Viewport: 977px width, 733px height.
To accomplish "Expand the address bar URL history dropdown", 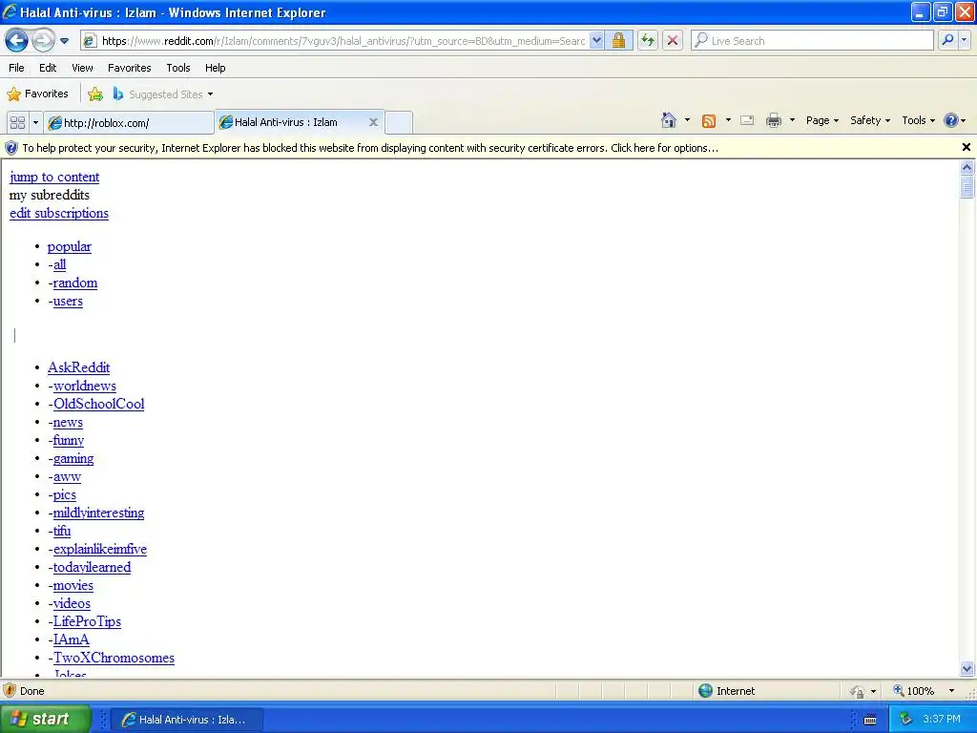I will [596, 40].
